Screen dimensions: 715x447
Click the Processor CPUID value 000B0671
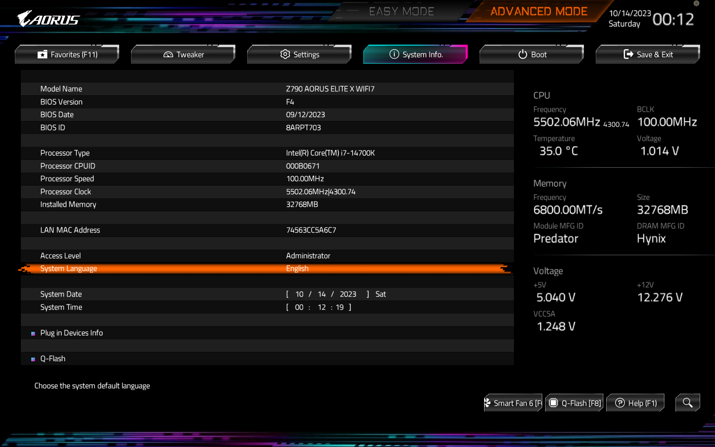click(x=303, y=166)
